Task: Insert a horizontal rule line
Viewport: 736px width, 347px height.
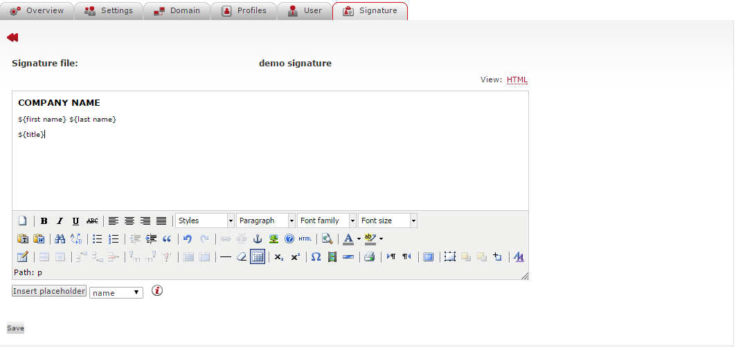Action: (225, 257)
